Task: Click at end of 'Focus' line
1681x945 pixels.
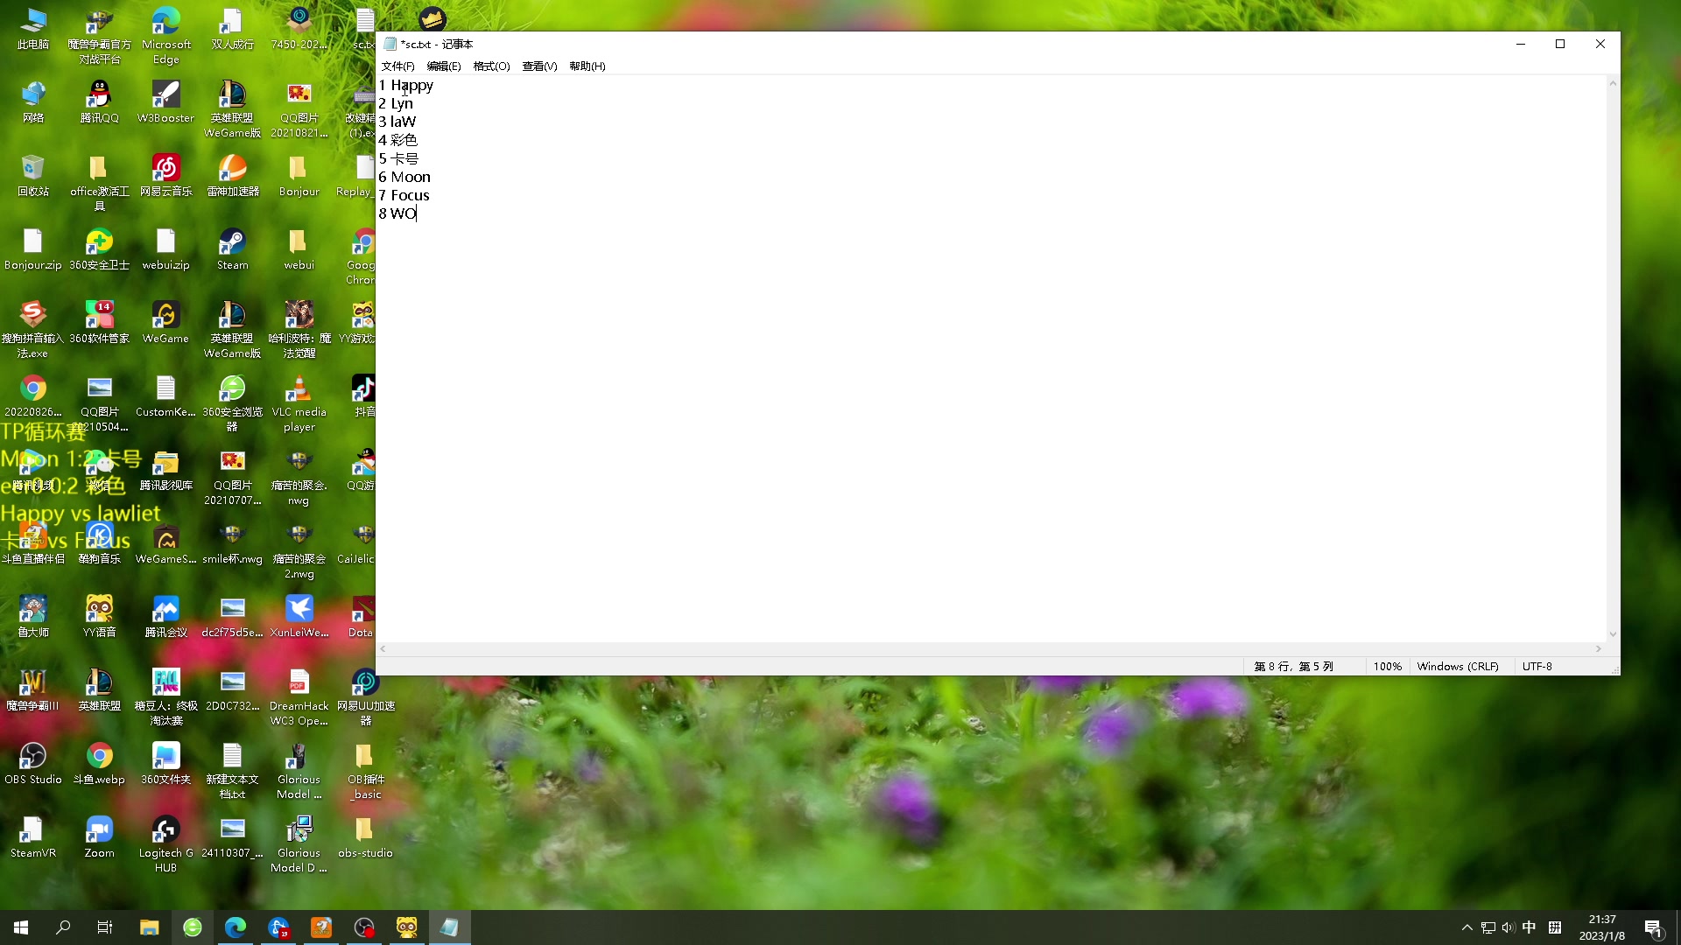Action: coord(431,195)
